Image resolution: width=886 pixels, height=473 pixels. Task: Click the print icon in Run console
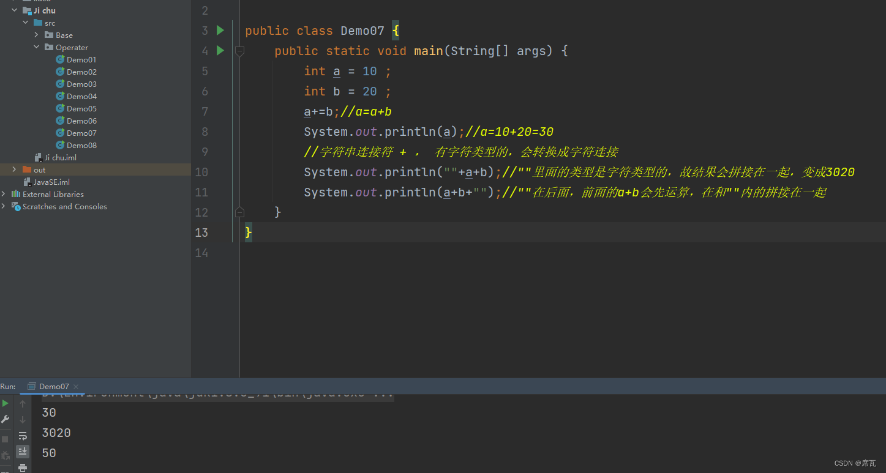pos(23,468)
